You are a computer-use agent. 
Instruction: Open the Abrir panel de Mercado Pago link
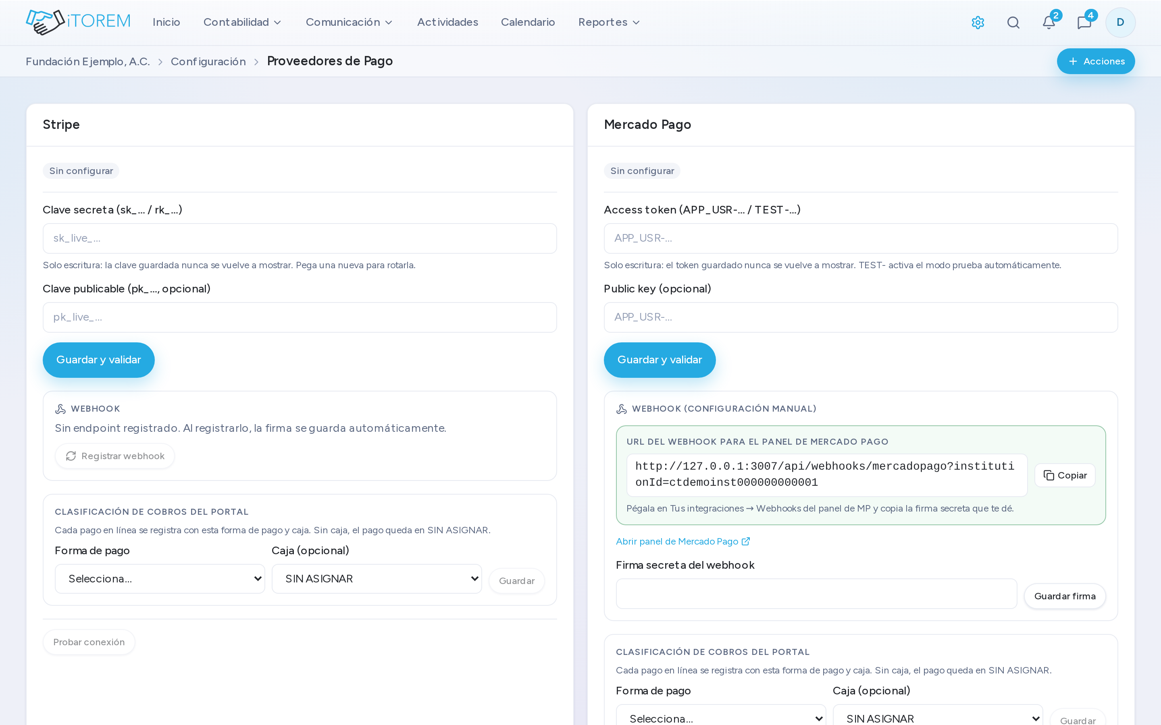coord(682,541)
